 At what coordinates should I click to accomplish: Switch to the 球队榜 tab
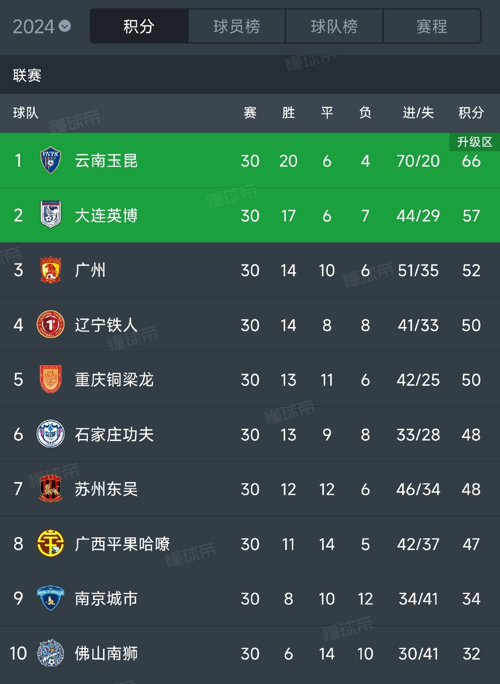(x=334, y=26)
